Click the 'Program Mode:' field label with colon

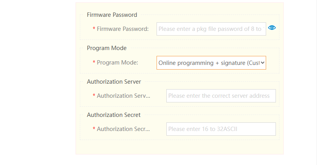tap(117, 63)
